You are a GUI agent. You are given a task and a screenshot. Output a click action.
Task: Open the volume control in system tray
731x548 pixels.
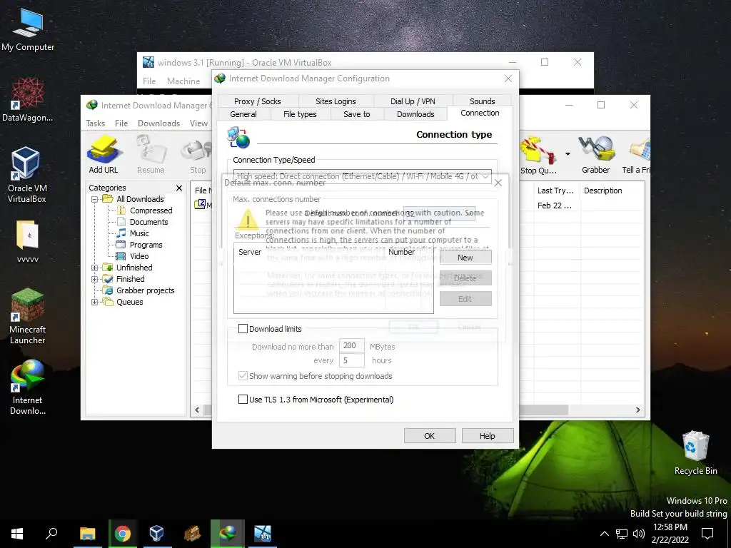point(639,534)
